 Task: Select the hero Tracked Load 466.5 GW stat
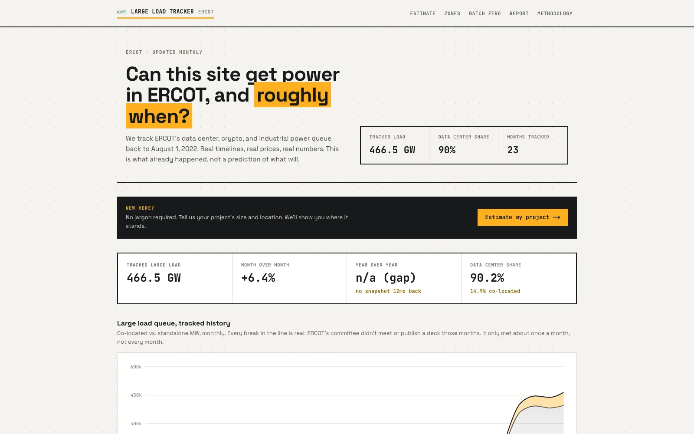[x=395, y=145]
